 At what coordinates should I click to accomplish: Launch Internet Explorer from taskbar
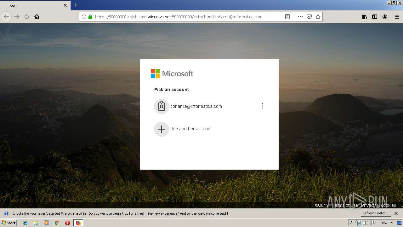(x=25, y=223)
